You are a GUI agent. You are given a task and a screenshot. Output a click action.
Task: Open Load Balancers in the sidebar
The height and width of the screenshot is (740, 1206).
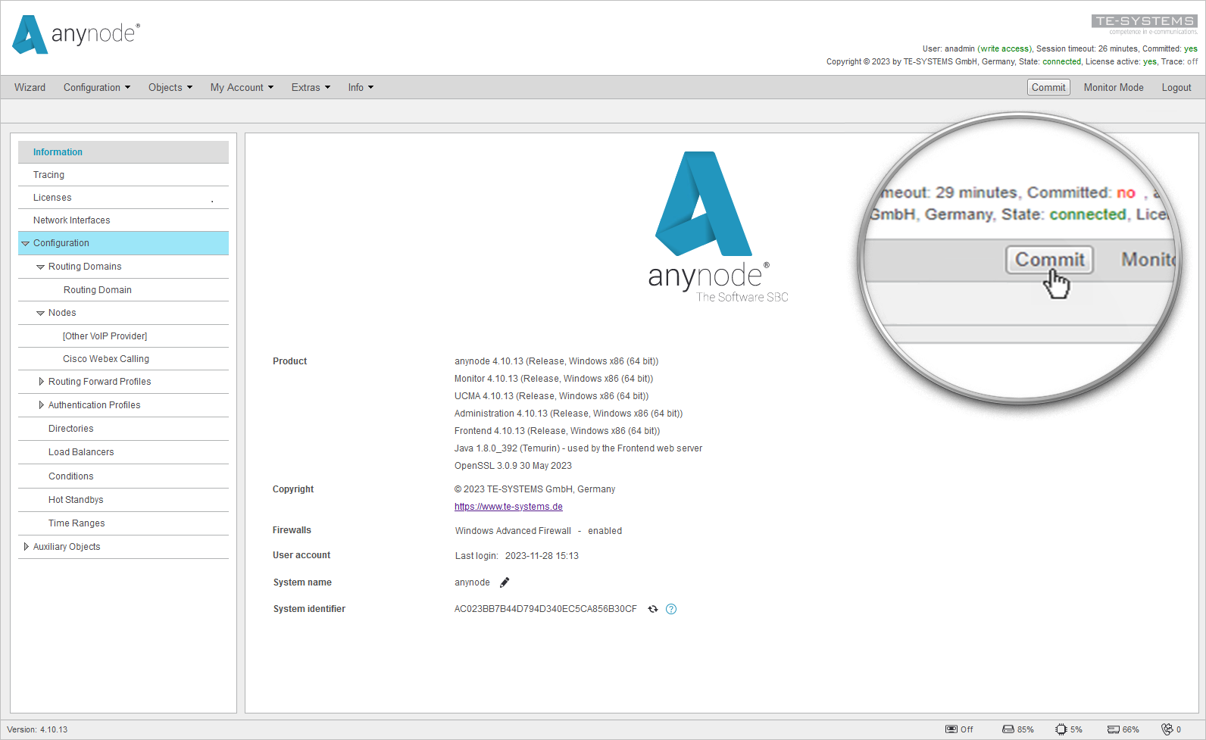tap(123, 452)
